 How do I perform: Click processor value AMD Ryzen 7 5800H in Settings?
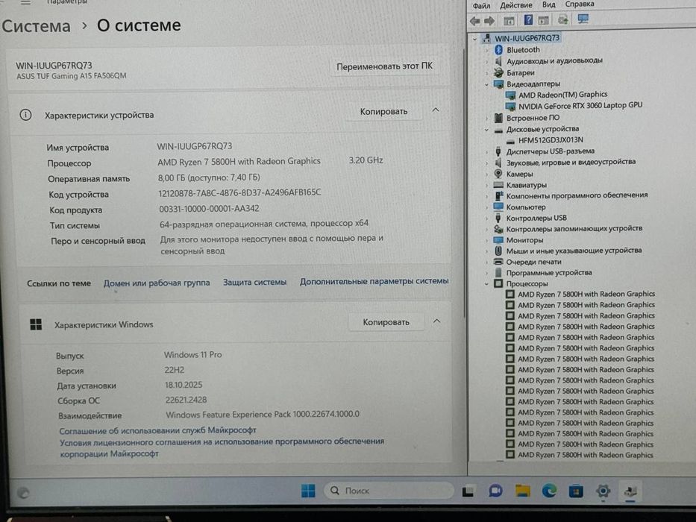coord(239,162)
